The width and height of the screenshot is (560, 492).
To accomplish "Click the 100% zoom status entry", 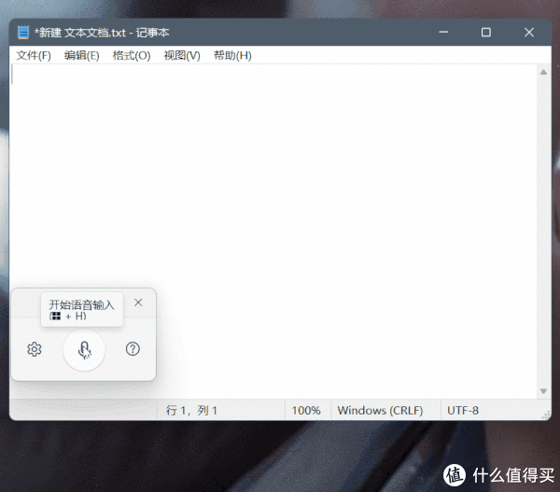I will (x=306, y=410).
